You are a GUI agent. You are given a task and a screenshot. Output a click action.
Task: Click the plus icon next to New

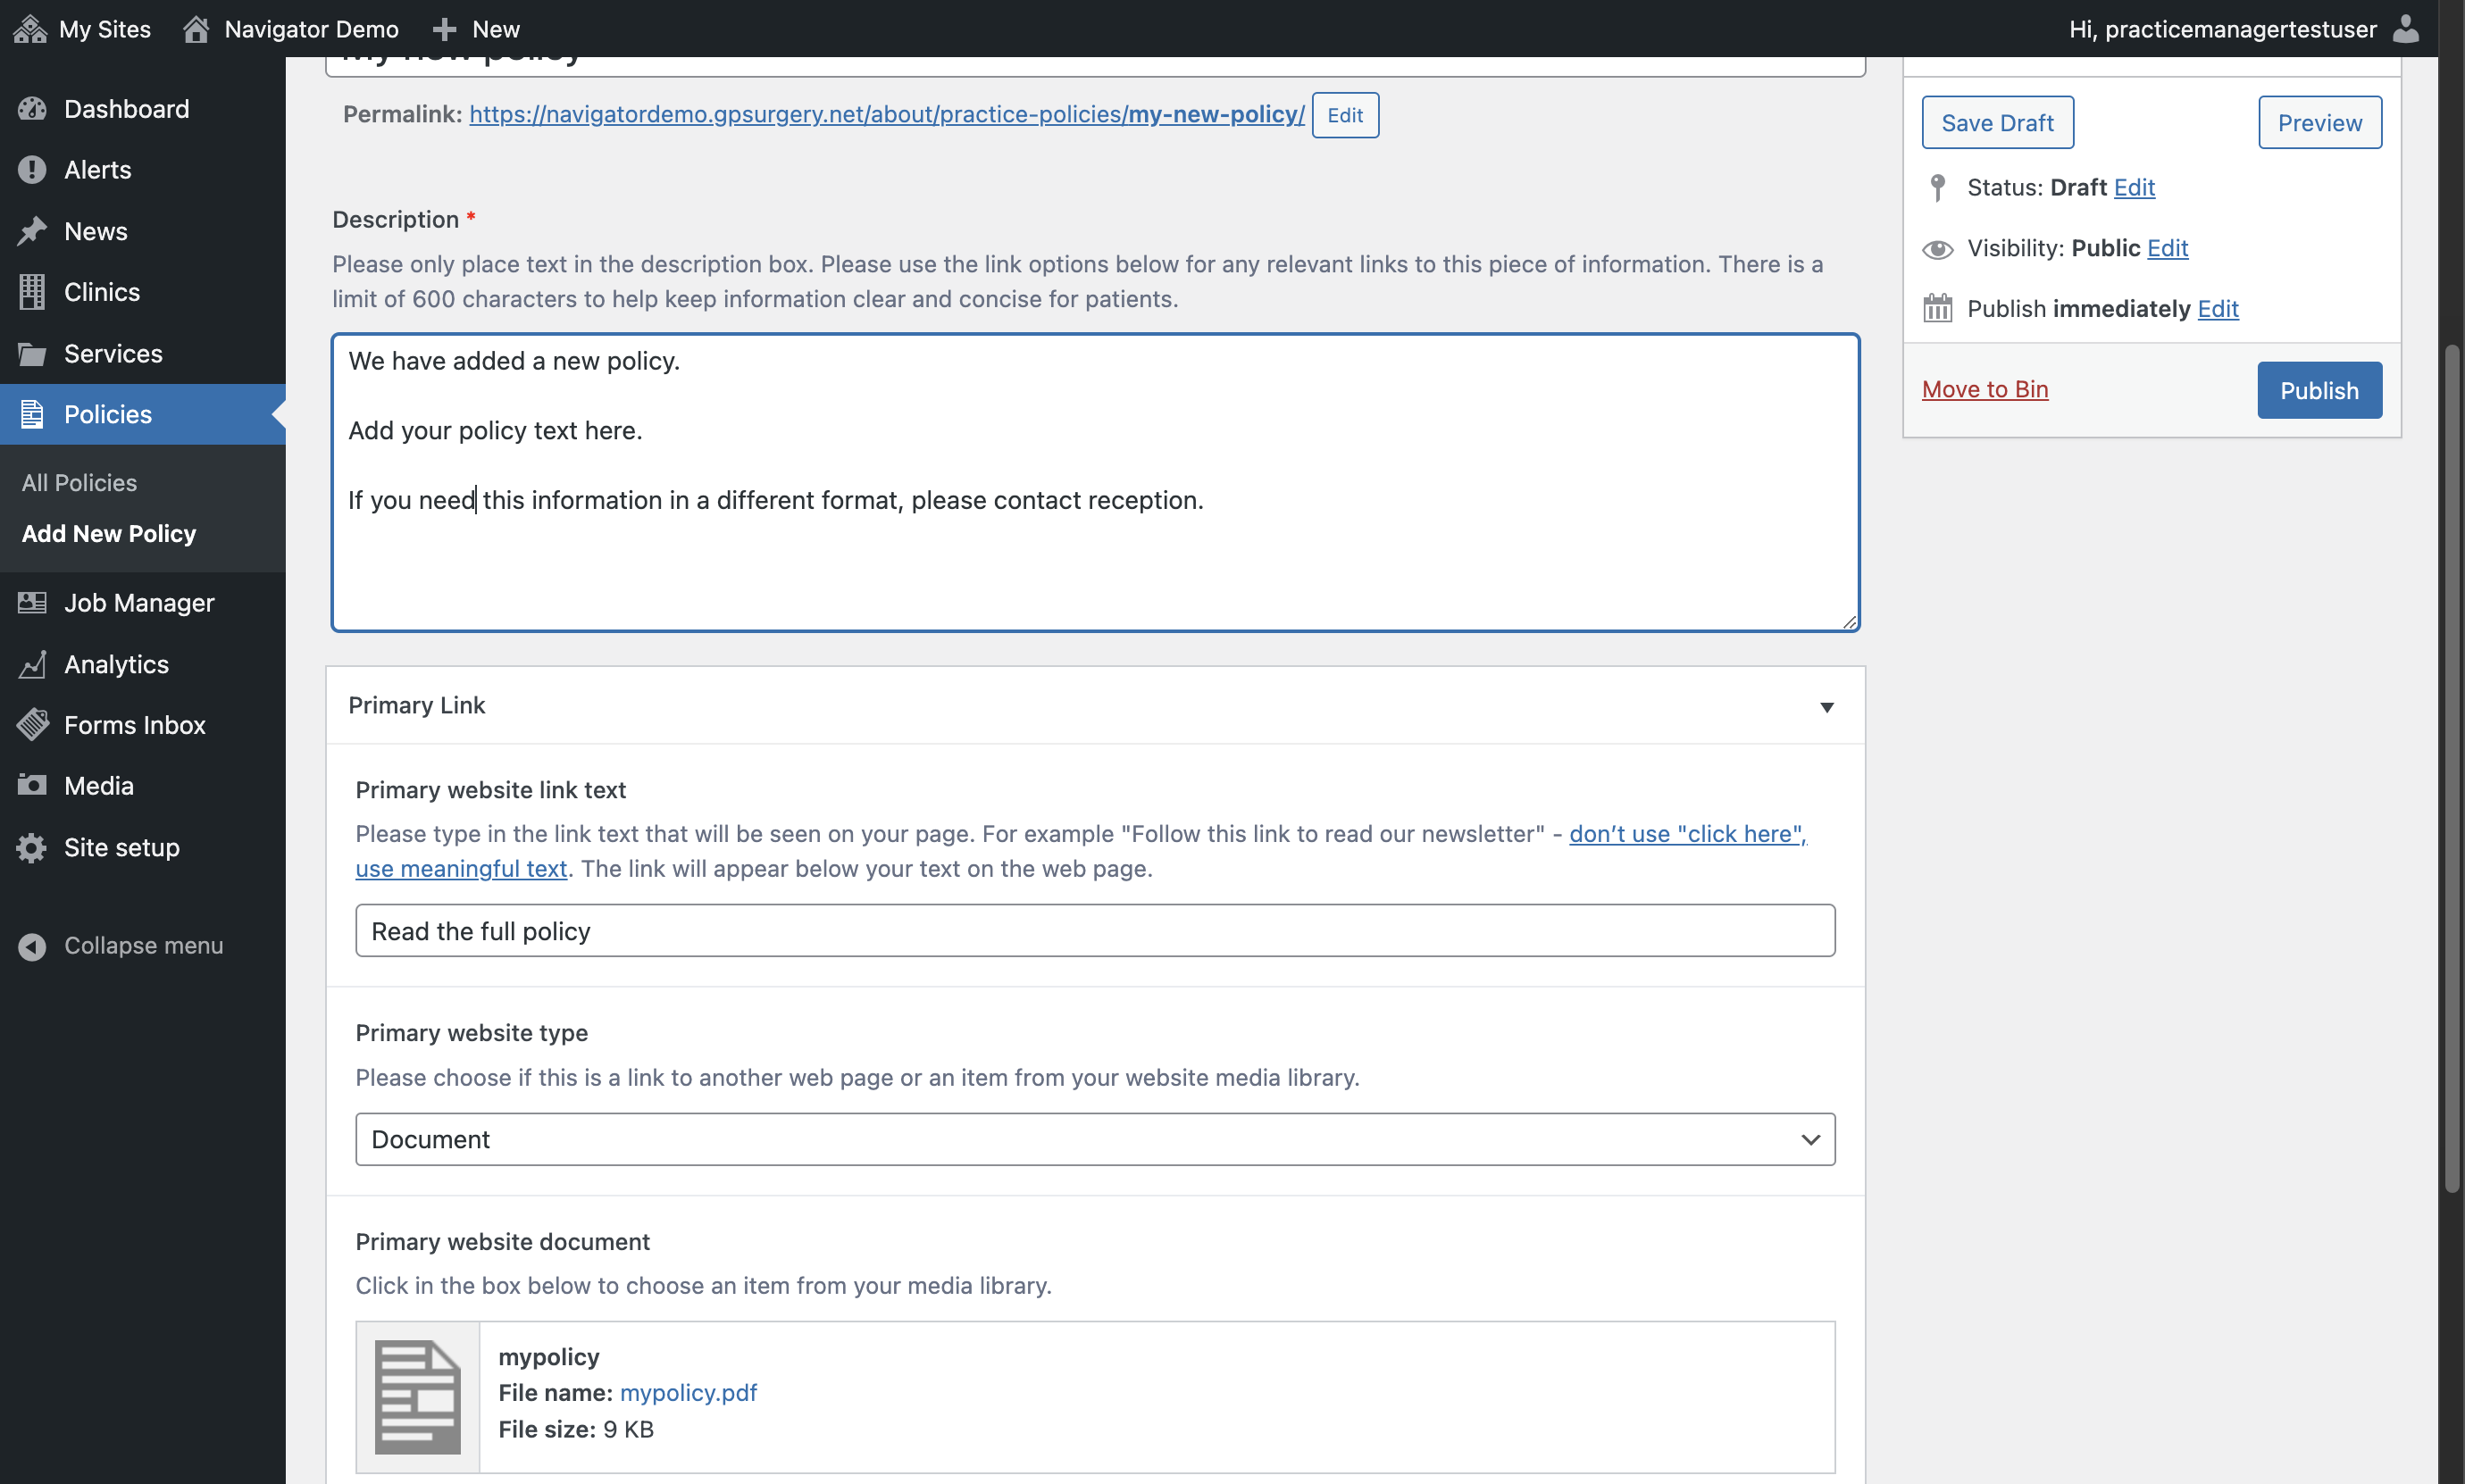click(x=445, y=29)
